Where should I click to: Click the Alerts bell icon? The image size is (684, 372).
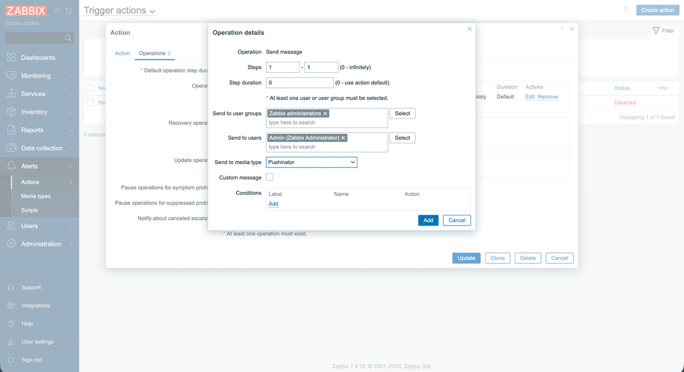(x=11, y=166)
